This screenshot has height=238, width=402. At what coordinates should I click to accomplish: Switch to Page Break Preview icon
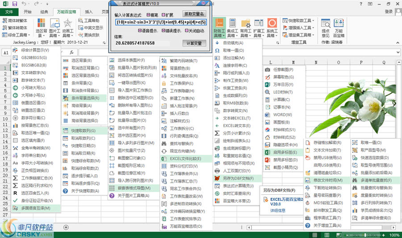click(339, 235)
